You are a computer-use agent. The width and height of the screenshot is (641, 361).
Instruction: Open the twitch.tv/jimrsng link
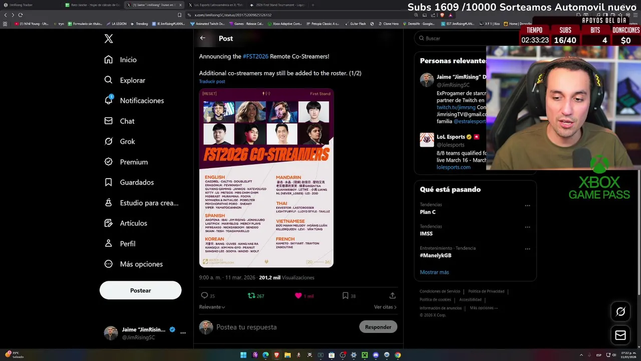[456, 107]
